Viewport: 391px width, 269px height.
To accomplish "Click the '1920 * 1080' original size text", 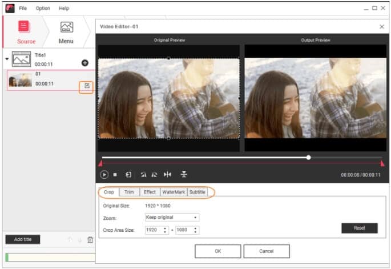I will [158, 206].
